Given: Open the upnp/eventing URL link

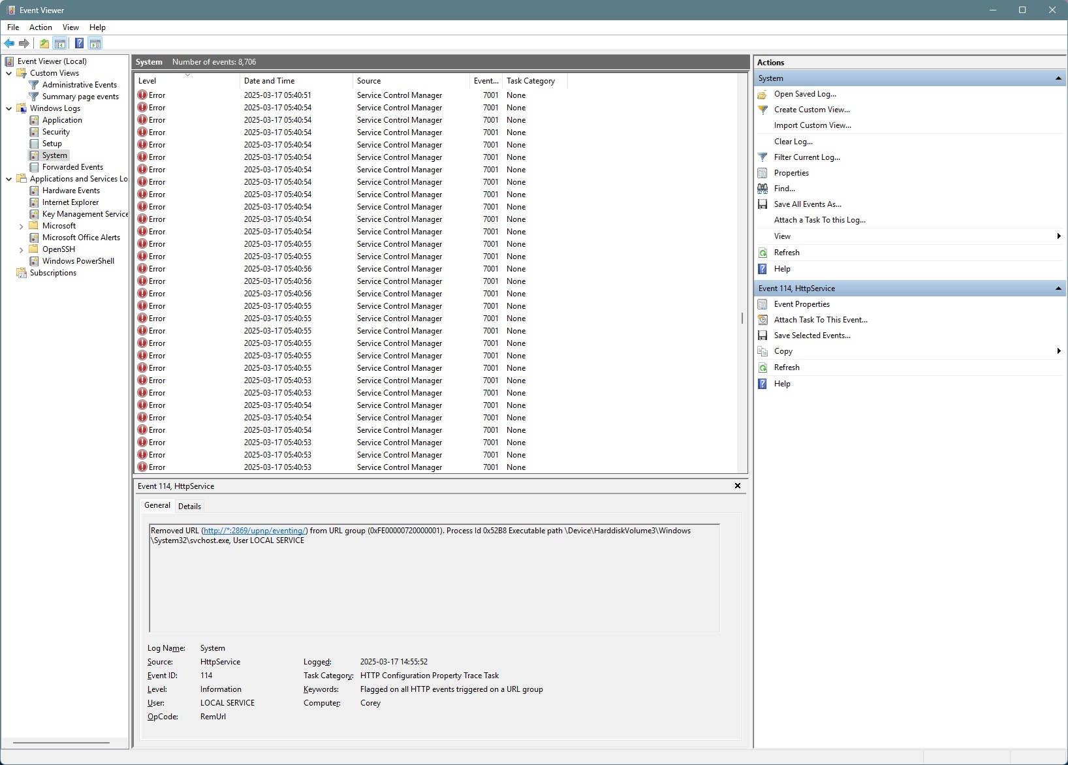Looking at the screenshot, I should pos(255,531).
